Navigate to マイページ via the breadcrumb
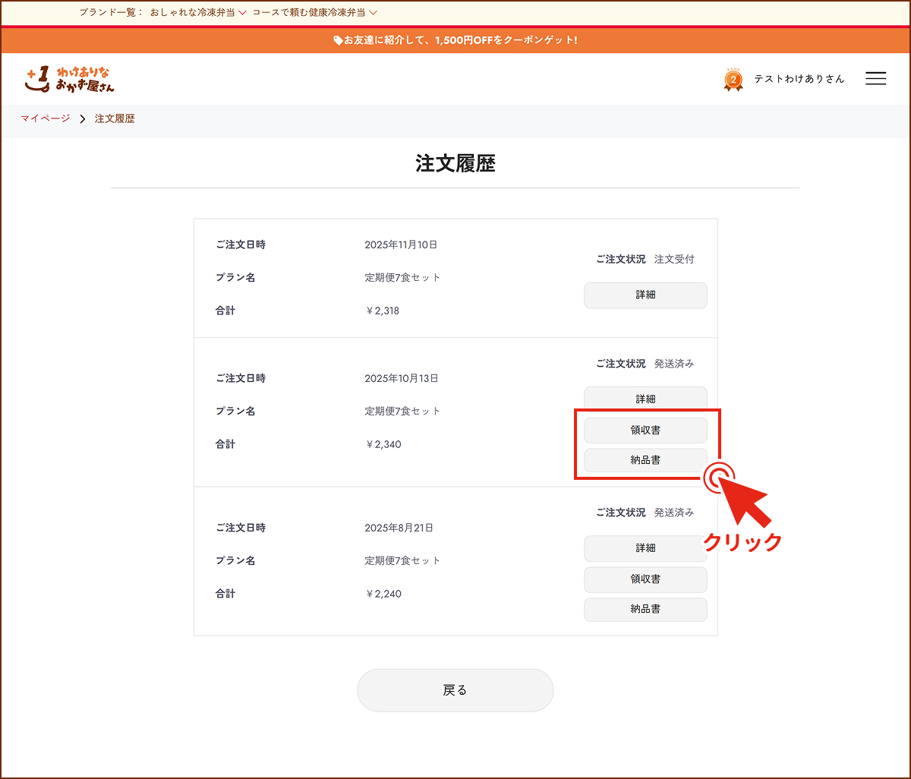Screen dimensions: 911x779 tap(44, 118)
